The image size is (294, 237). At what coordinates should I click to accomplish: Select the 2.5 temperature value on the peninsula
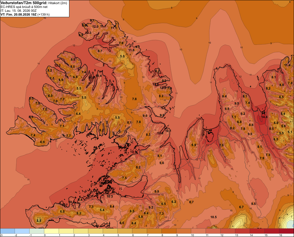[x=39, y=221]
